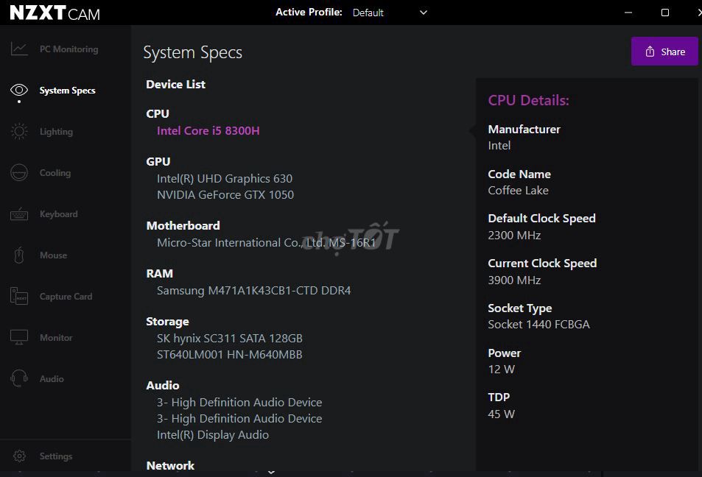Open the Settings label in sidebar
This screenshot has width=702, height=477.
click(55, 456)
